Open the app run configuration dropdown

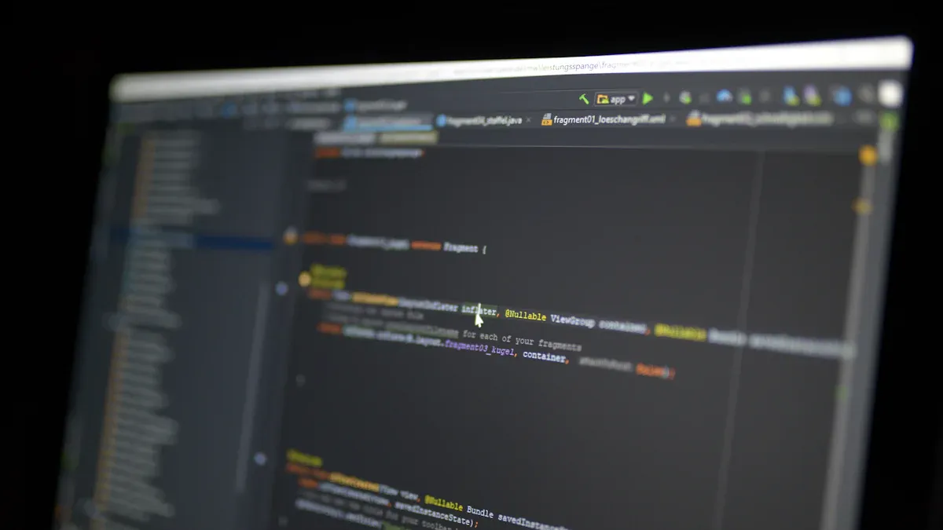[x=617, y=99]
